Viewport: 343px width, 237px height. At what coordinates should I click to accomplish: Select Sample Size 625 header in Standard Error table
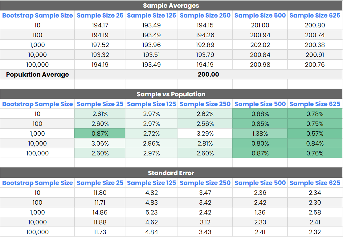click(x=315, y=183)
